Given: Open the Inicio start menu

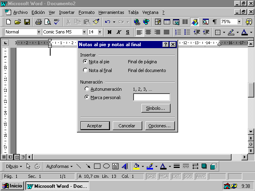Looking at the screenshot, I should pyautogui.click(x=12, y=186).
